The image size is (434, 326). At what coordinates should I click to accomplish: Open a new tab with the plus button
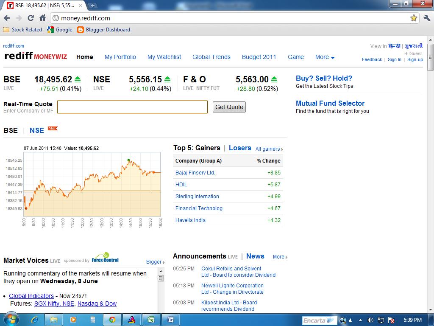pyautogui.click(x=93, y=5)
